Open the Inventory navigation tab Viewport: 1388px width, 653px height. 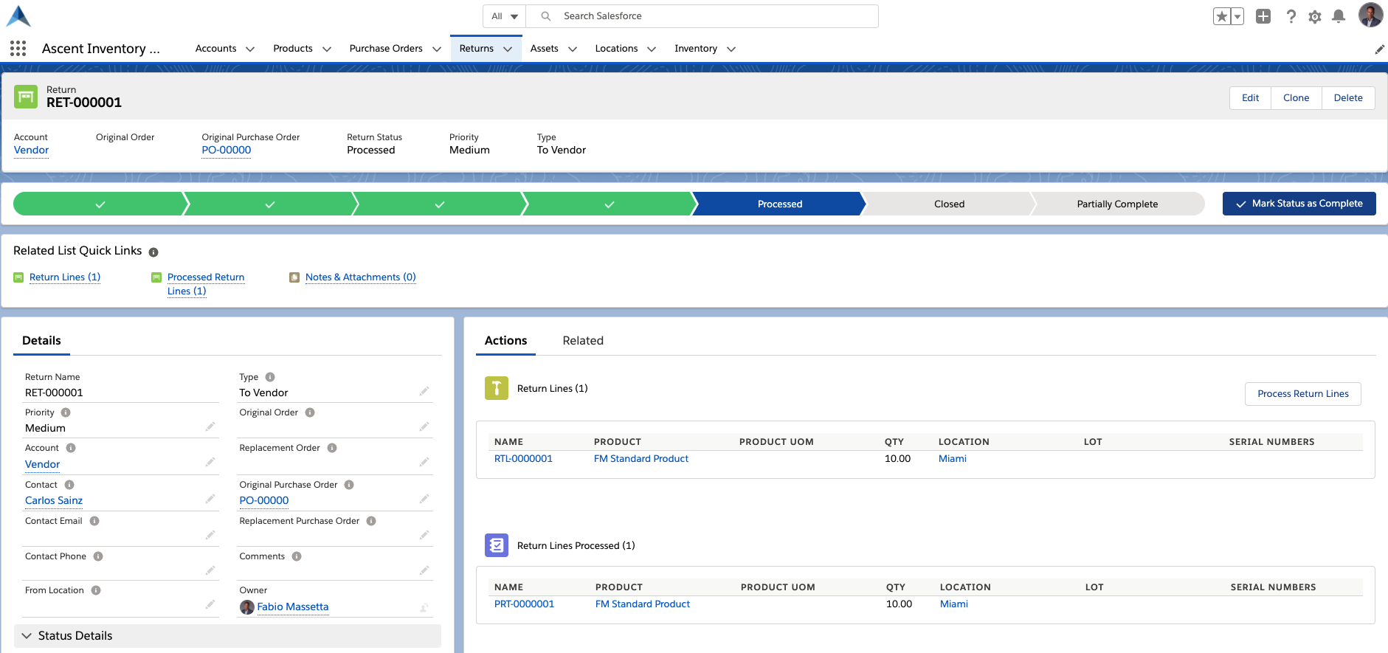pyautogui.click(x=696, y=49)
